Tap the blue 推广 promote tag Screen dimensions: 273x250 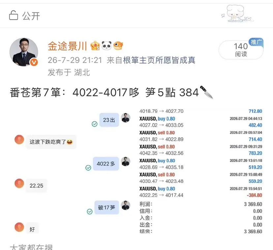[256, 42]
